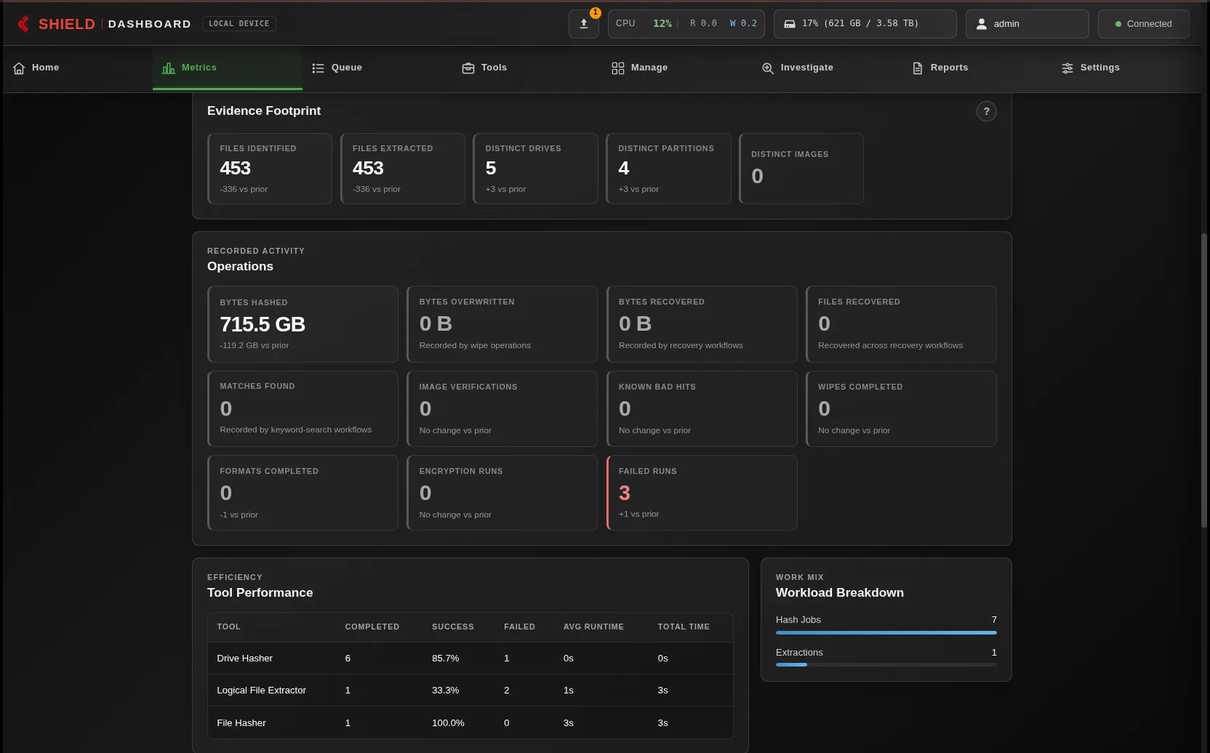Viewport: 1210px width, 753px height.
Task: Open the admin account button
Action: click(x=1027, y=24)
